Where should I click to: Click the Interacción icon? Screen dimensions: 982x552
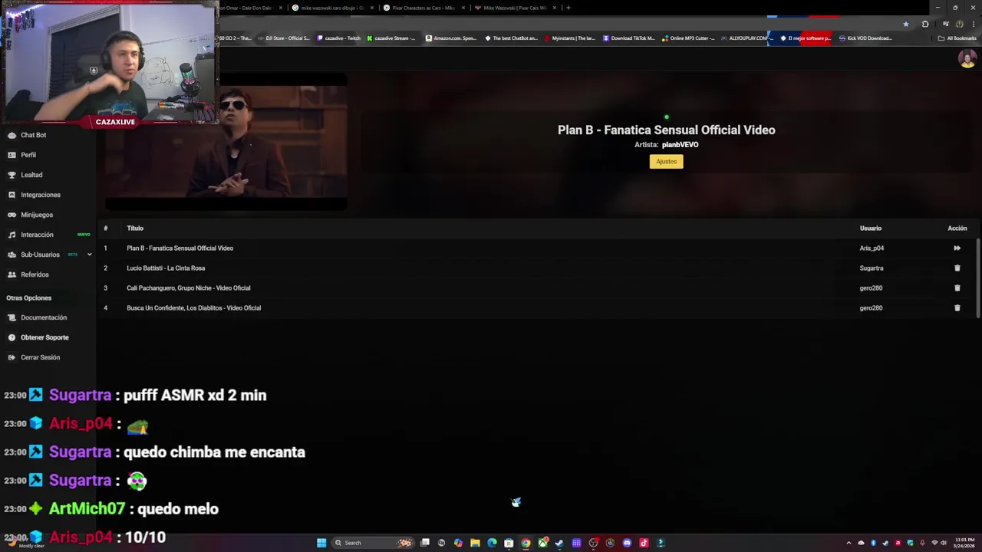pos(12,235)
